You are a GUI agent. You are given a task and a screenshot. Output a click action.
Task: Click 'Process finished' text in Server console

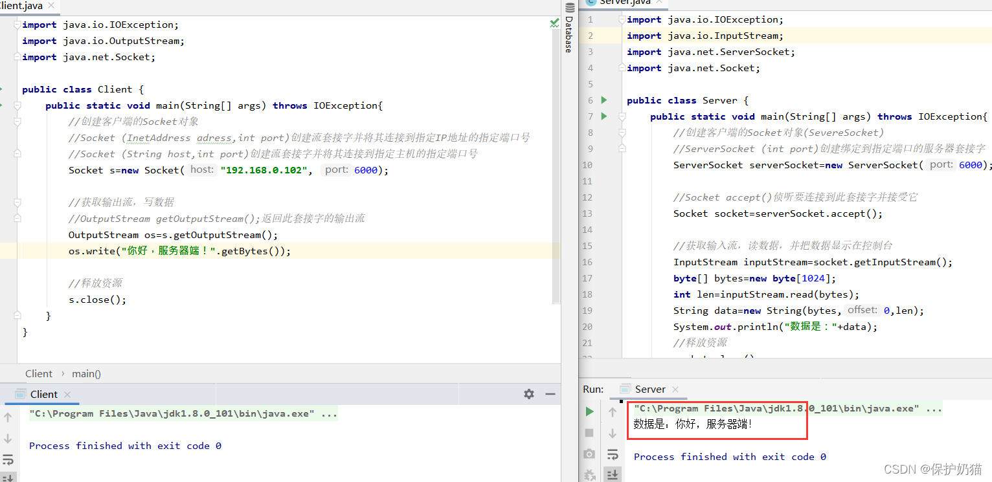pyautogui.click(x=730, y=457)
